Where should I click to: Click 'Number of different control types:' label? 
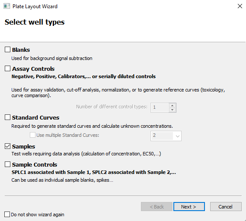[112, 107]
